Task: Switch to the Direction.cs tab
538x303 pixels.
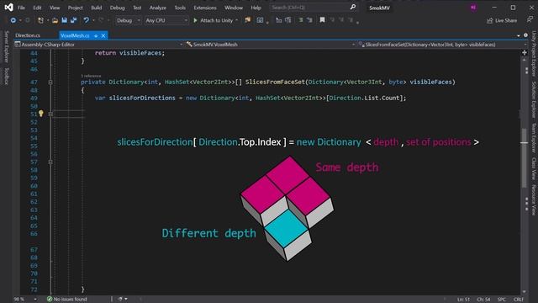Action: click(x=28, y=35)
